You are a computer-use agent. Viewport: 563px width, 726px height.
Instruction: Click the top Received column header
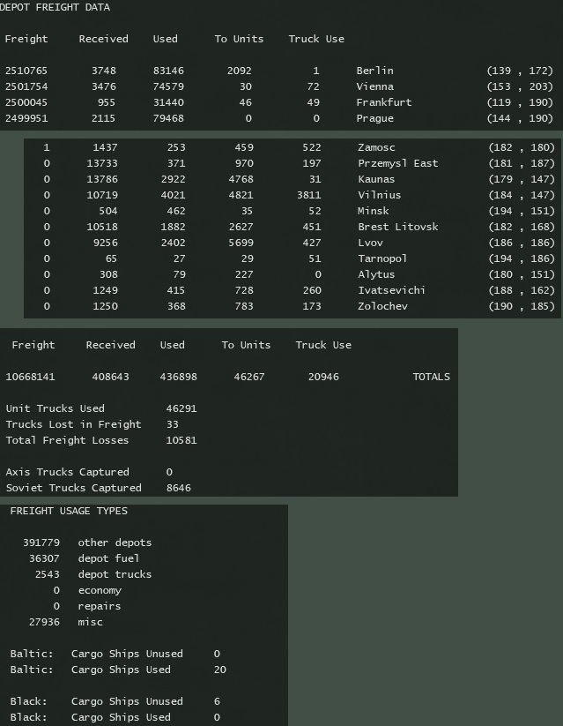(x=104, y=39)
